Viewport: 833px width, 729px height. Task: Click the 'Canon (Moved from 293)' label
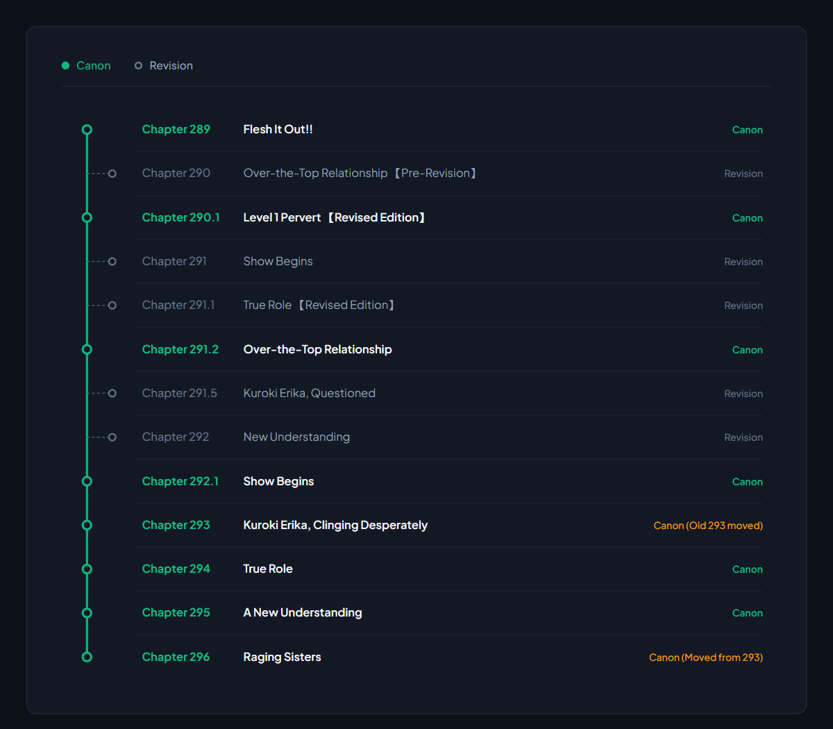706,657
